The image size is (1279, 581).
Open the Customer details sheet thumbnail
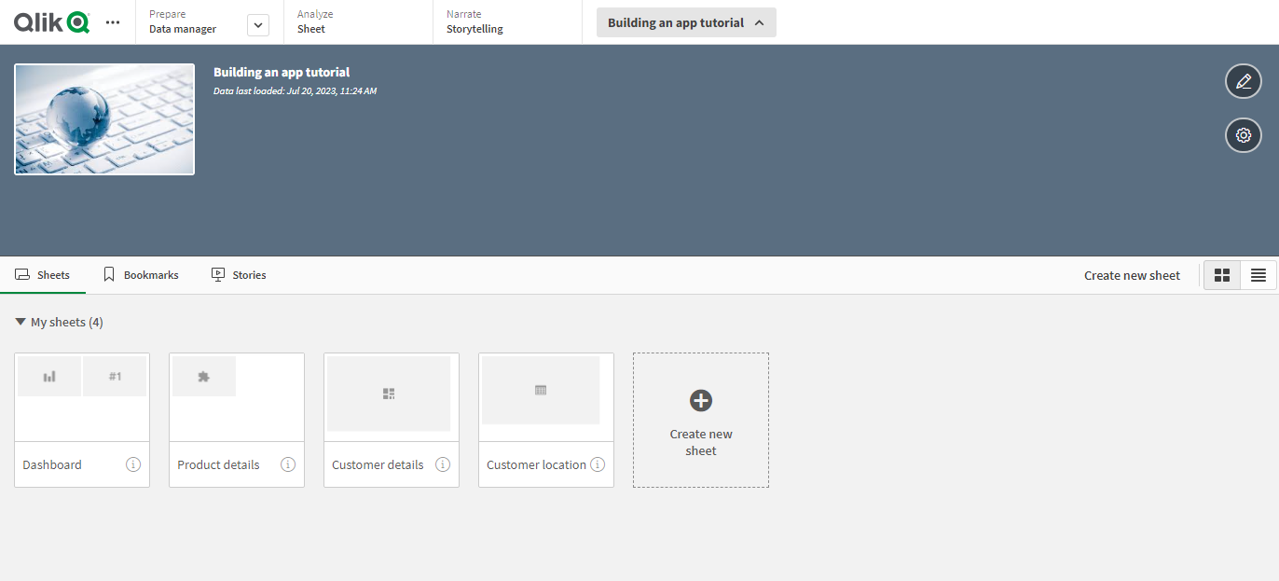[392, 396]
